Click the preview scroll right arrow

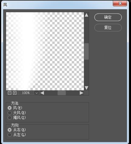pyautogui.click(x=81, y=93)
